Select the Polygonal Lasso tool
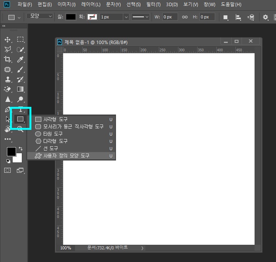The image size is (276, 262). [x=8, y=49]
